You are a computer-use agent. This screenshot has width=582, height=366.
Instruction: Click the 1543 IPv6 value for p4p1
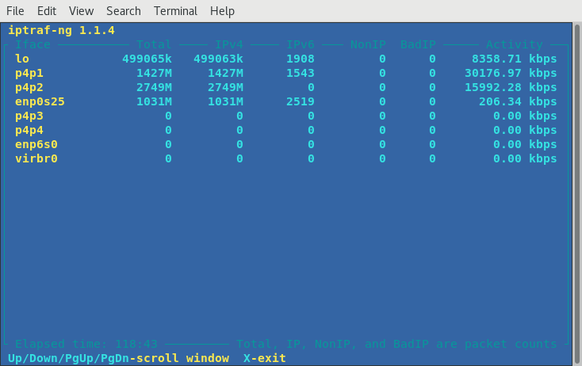tap(301, 73)
